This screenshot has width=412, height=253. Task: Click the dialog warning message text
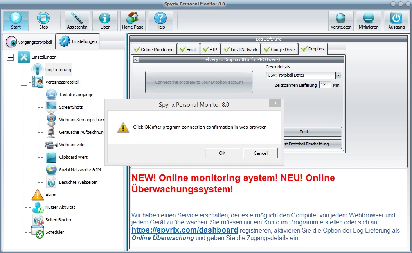click(x=199, y=127)
